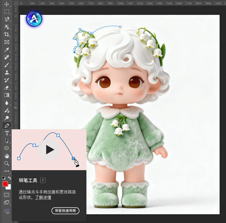Select the Zoom magnifier tool

(6, 163)
